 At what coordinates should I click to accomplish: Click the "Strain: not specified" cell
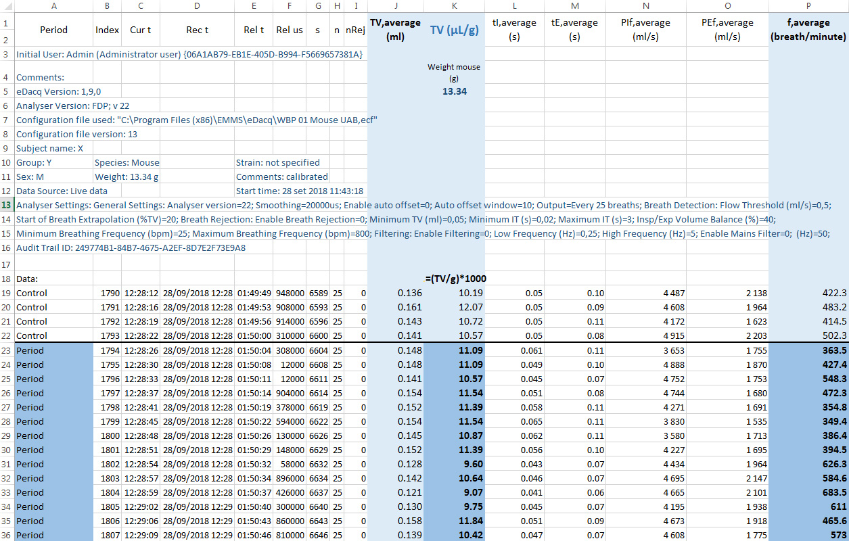coord(278,162)
